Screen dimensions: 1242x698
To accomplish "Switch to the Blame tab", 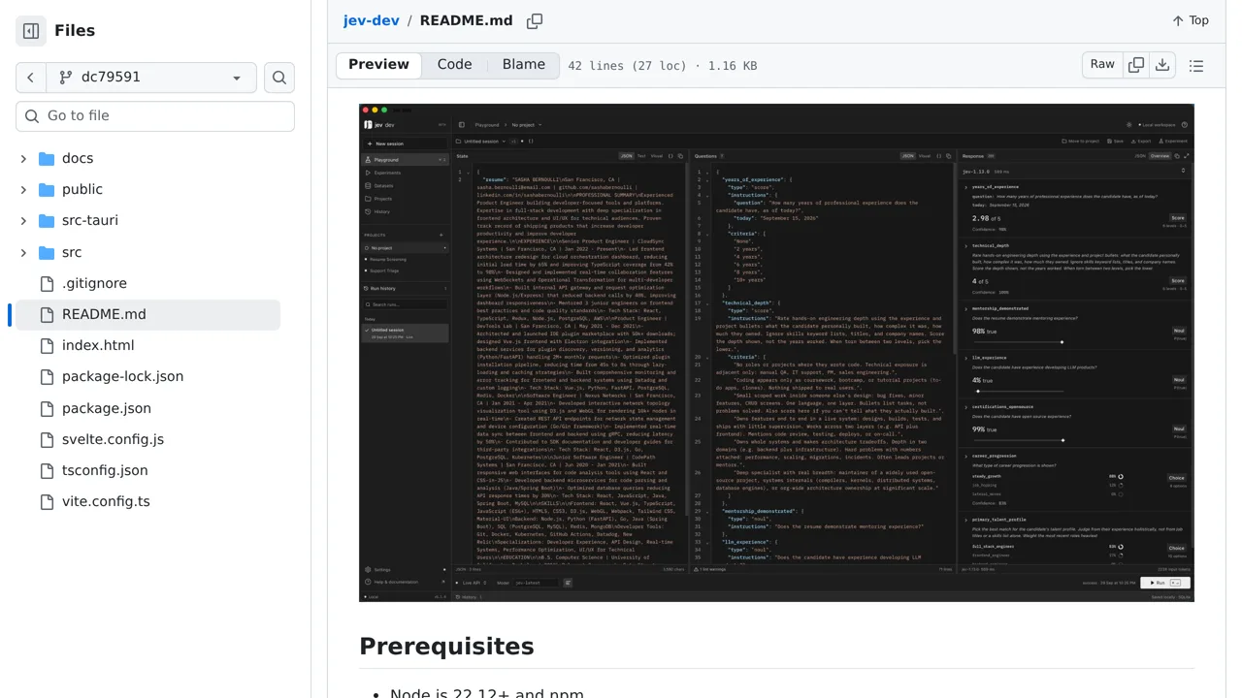I will (524, 65).
